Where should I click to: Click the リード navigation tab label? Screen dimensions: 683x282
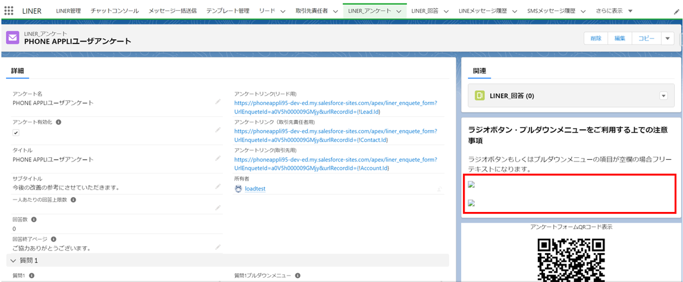pos(267,11)
